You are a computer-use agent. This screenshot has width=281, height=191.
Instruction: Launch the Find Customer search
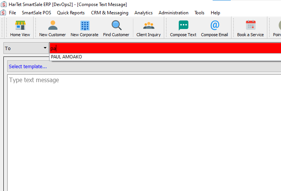(x=116, y=28)
